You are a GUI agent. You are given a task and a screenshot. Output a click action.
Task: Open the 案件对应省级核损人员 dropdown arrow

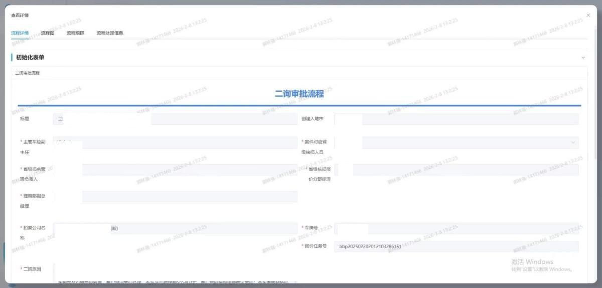coord(573,142)
